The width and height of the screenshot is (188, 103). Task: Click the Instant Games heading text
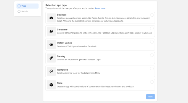(x=64, y=43)
